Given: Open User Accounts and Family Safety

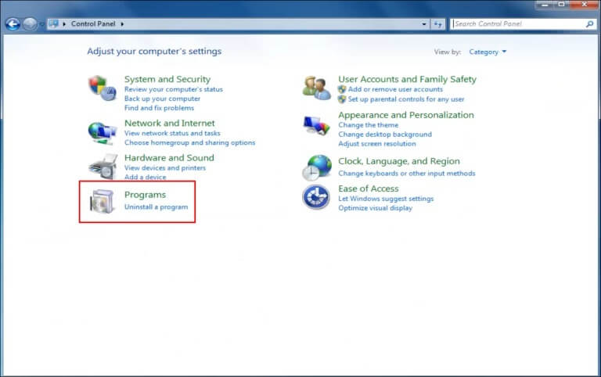Looking at the screenshot, I should pyautogui.click(x=407, y=79).
